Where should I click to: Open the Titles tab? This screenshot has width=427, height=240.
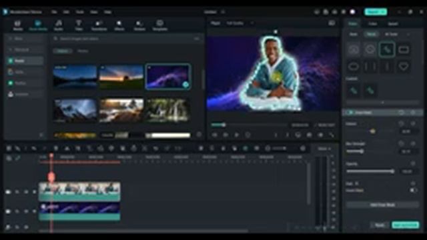(x=79, y=25)
